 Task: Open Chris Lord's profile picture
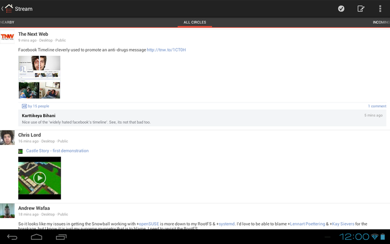[x=7, y=137]
